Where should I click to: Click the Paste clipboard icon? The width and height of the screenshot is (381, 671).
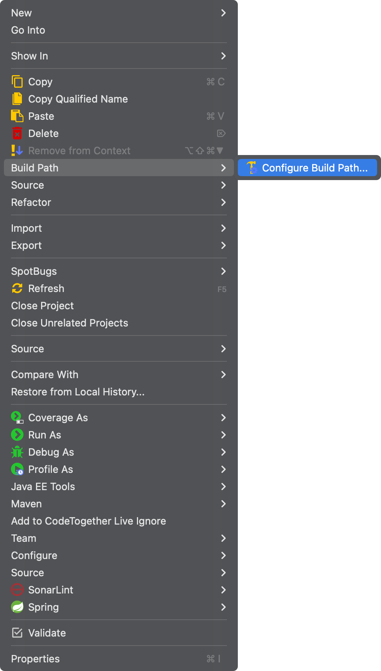(17, 116)
